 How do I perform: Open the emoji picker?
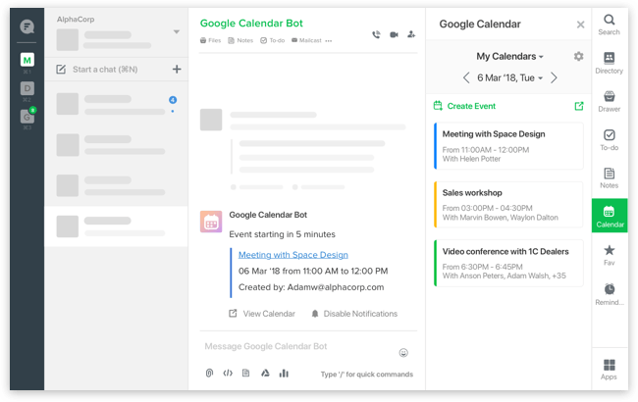point(403,353)
